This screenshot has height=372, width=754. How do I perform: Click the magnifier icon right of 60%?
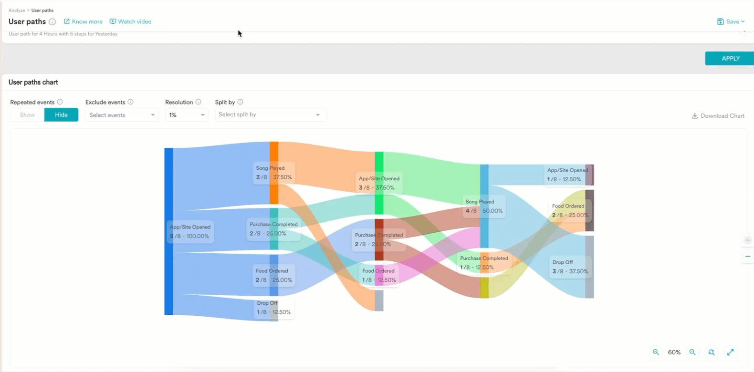[x=692, y=352]
